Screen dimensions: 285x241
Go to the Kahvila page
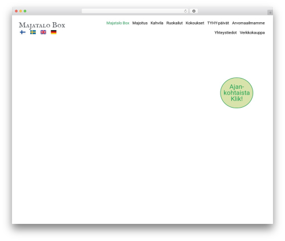tap(157, 23)
